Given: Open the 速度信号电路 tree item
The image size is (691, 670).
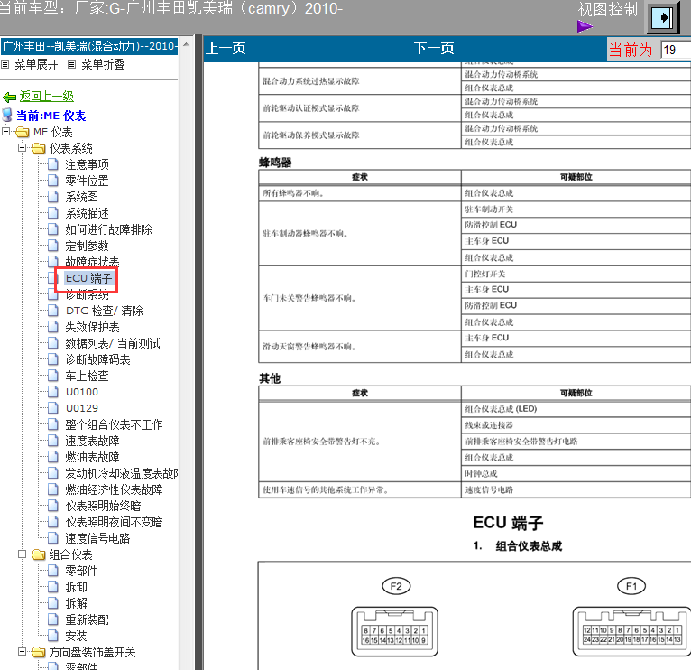Looking at the screenshot, I should click(97, 538).
